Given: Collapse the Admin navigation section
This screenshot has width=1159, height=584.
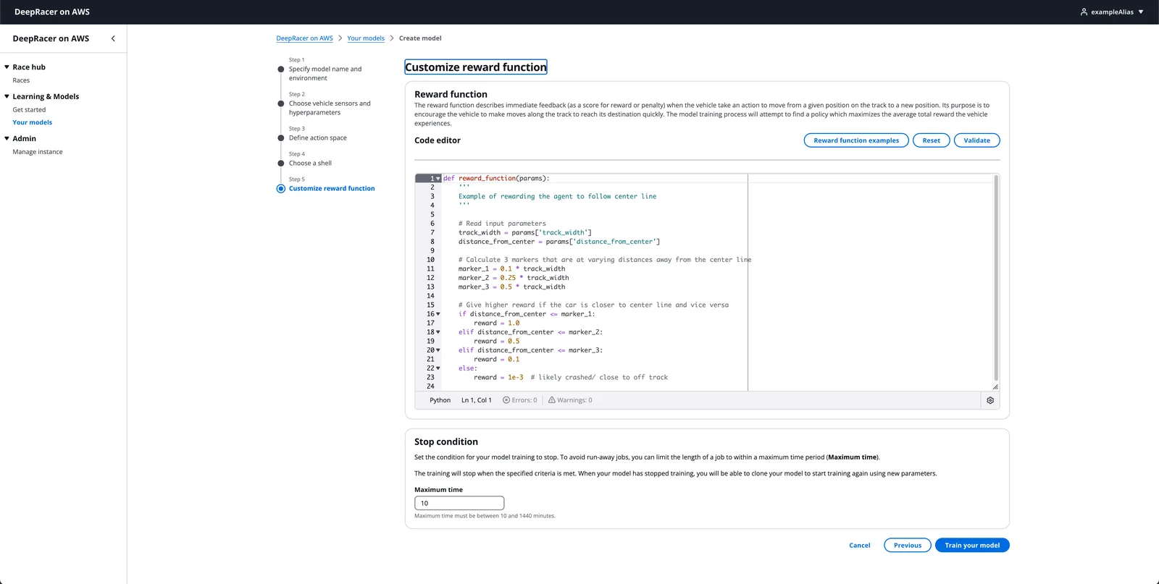Looking at the screenshot, I should click(x=7, y=138).
